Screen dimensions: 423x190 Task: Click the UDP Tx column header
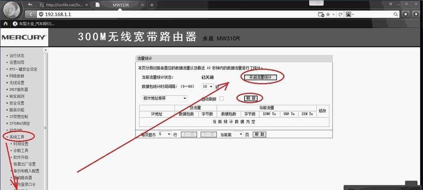click(289, 114)
